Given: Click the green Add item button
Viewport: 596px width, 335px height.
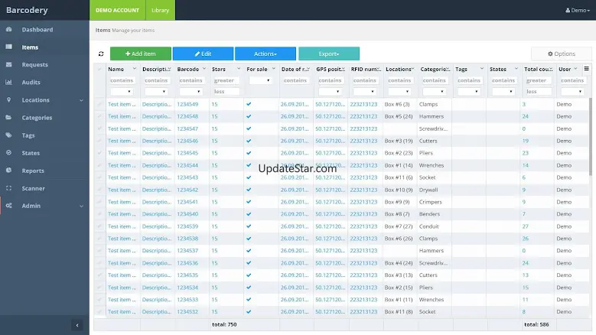Looking at the screenshot, I should pyautogui.click(x=141, y=54).
